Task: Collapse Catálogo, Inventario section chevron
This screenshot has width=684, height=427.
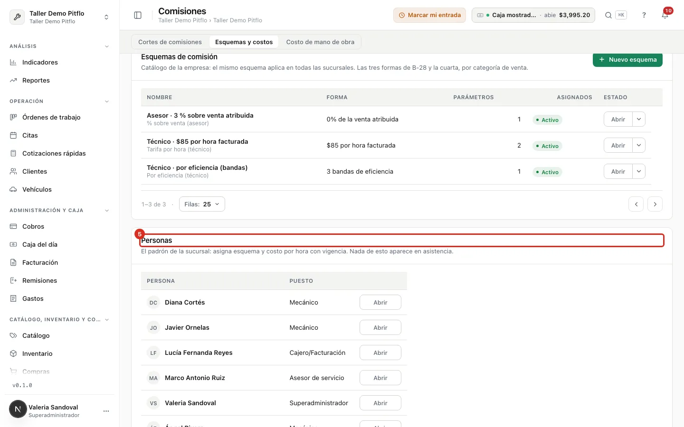Action: (x=106, y=320)
